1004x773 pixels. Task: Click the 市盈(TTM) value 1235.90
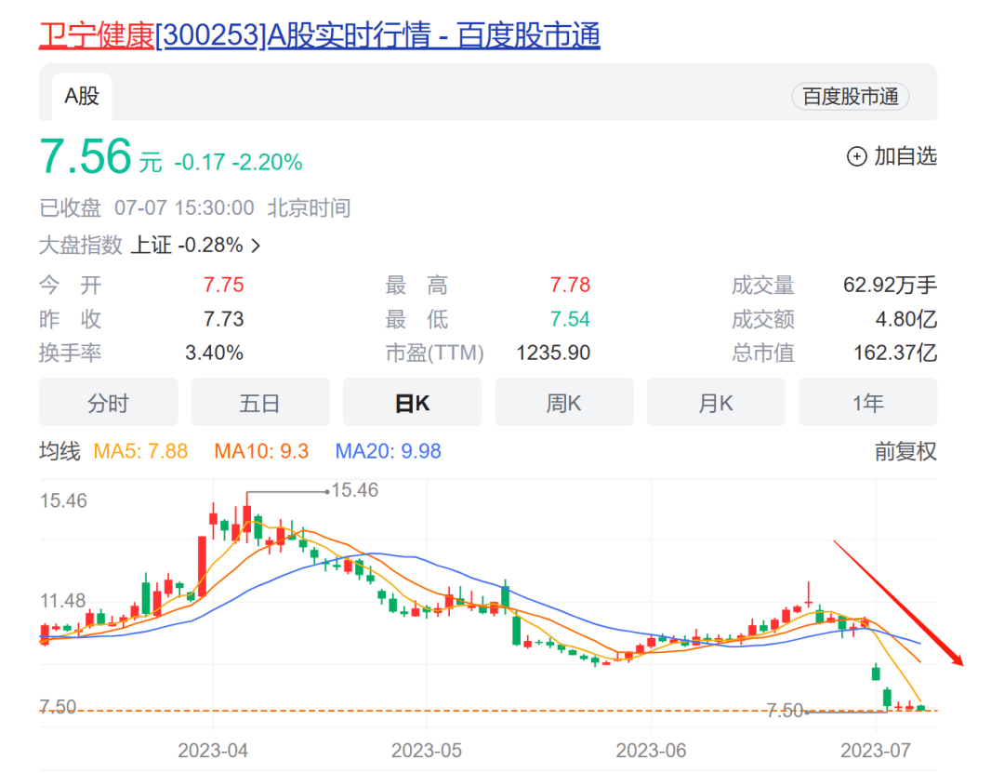pyautogui.click(x=553, y=353)
